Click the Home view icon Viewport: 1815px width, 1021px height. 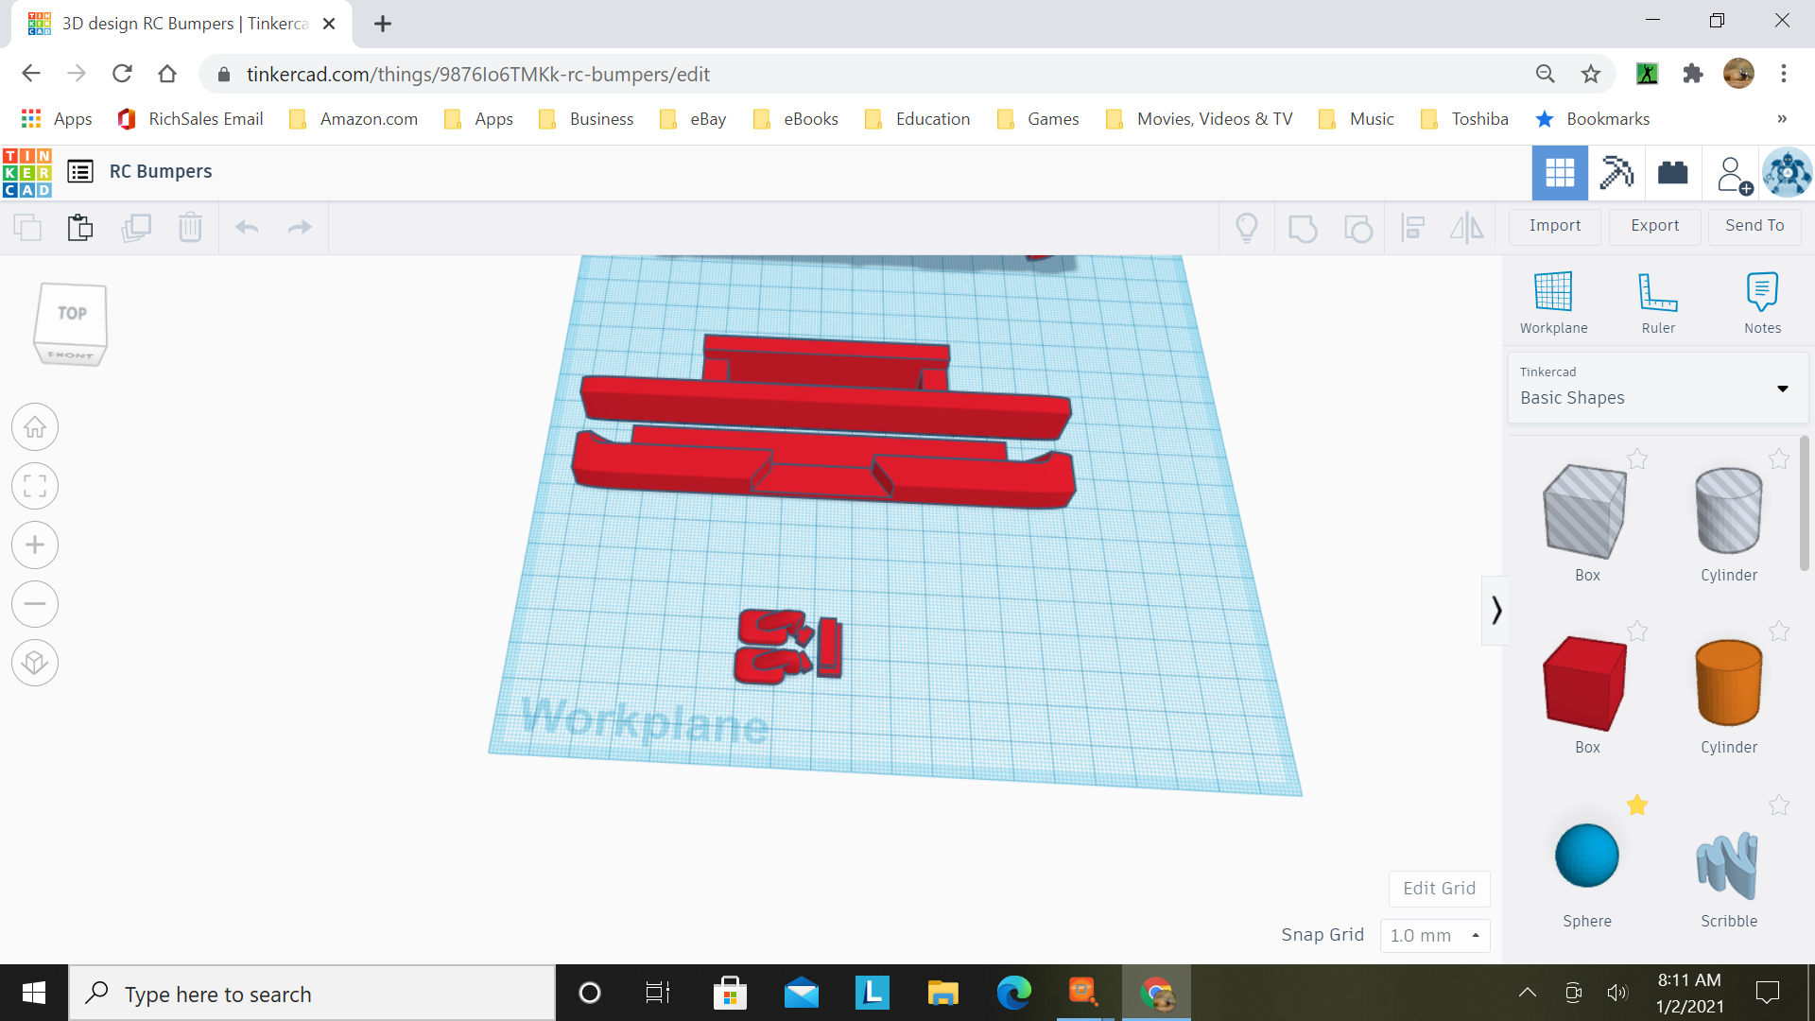34,426
